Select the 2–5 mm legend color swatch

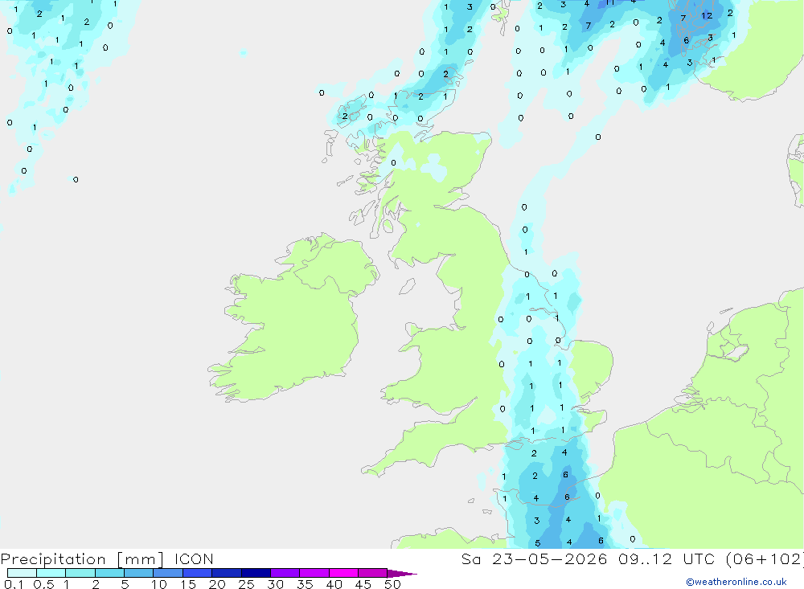(109, 573)
